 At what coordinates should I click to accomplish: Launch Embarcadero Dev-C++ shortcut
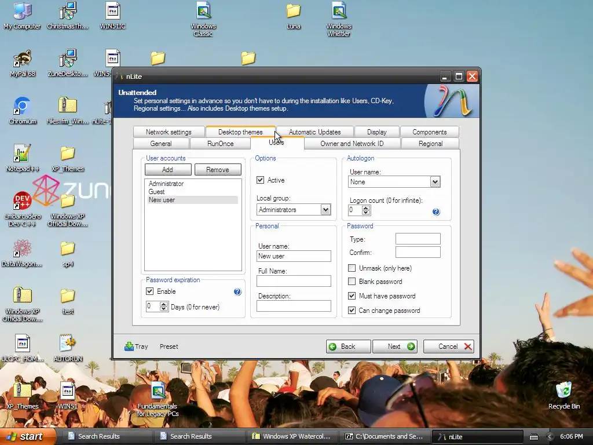pyautogui.click(x=23, y=209)
